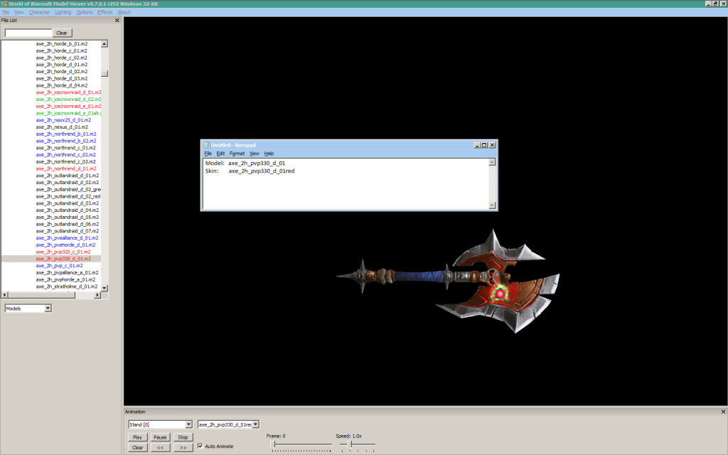728x455 pixels.
Task: Select axe_2h_northrend_c_03.m2 in file list
Action: coord(66,162)
